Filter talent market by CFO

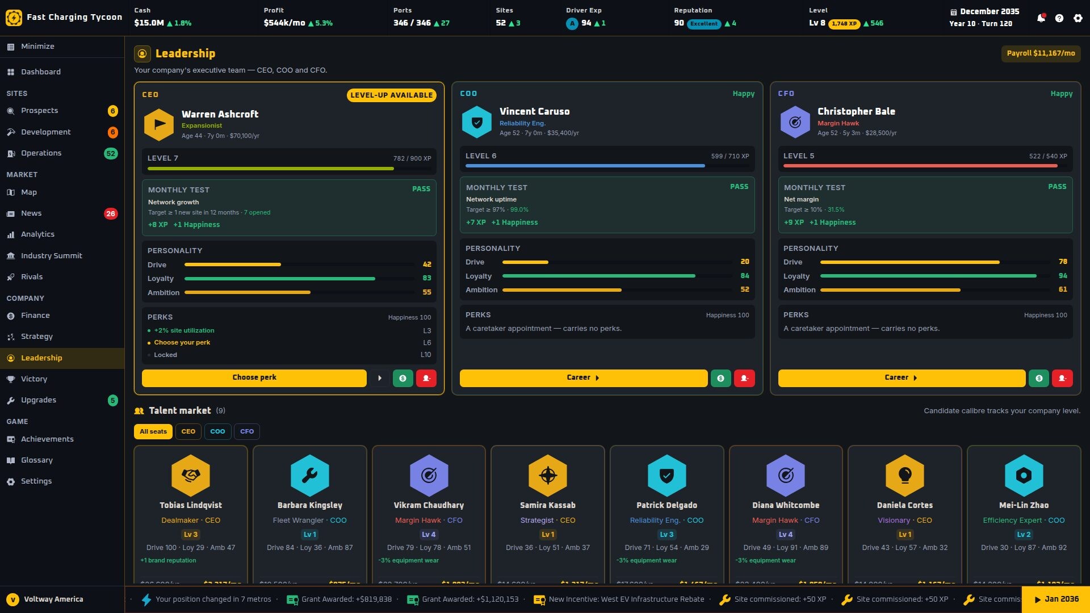click(247, 432)
